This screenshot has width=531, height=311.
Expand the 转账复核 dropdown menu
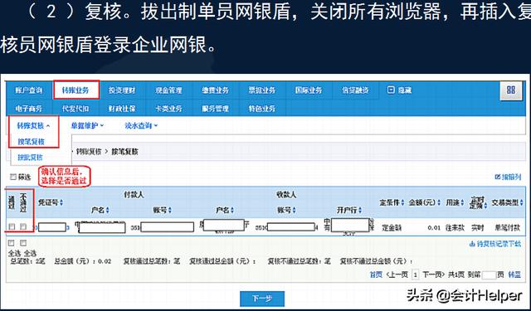coord(33,125)
